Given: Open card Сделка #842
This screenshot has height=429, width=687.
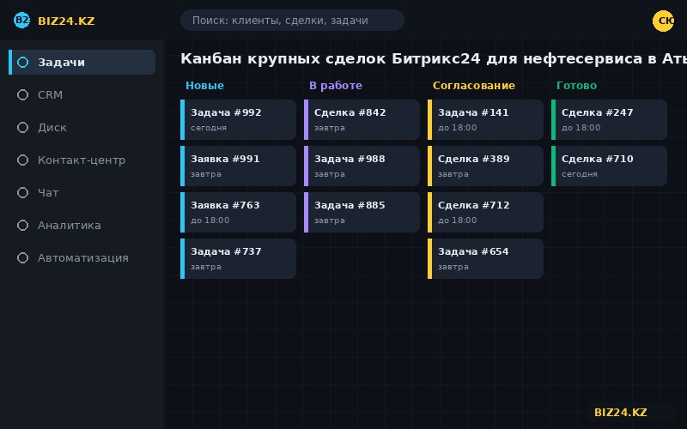Looking at the screenshot, I should (x=362, y=119).
